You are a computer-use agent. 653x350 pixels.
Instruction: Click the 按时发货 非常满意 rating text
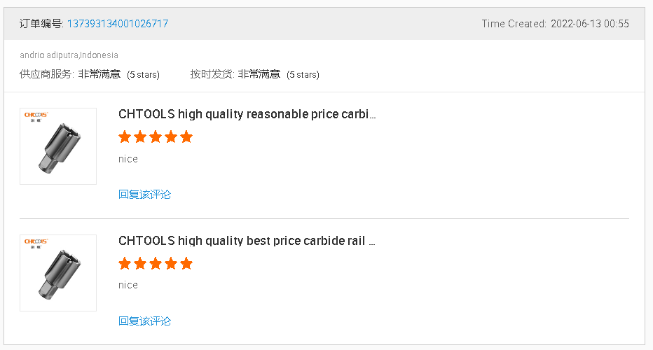click(x=259, y=74)
